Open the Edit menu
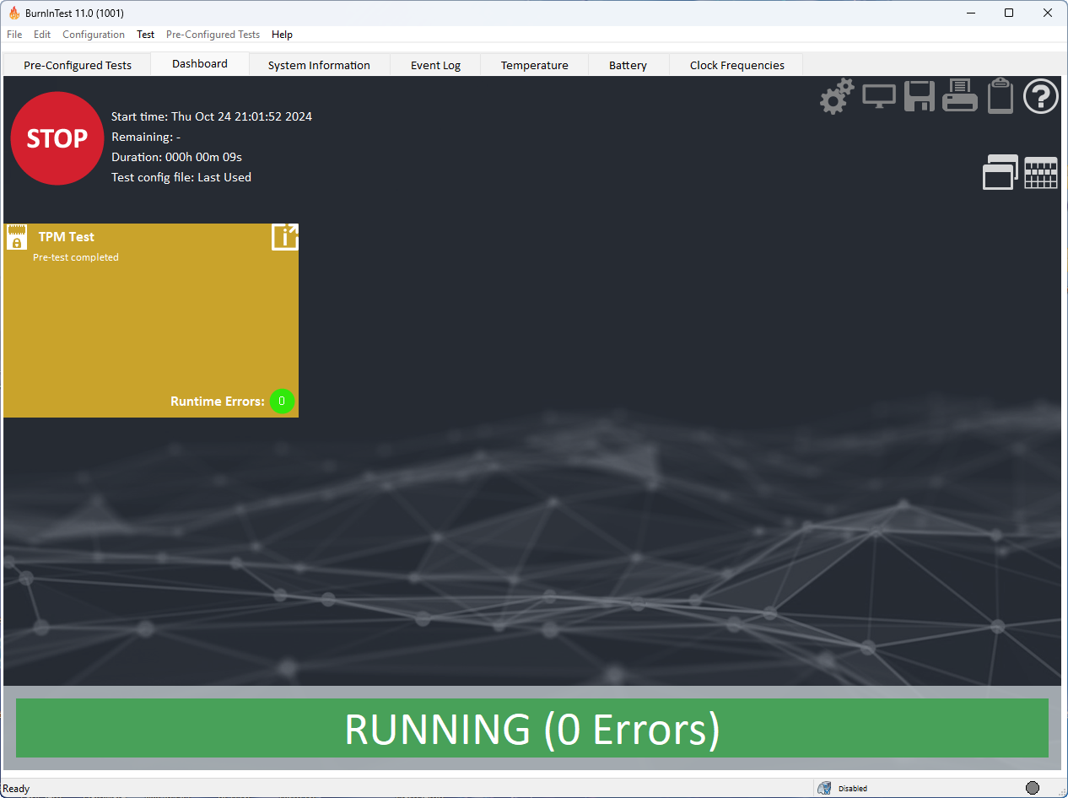1068x798 pixels. click(x=42, y=35)
